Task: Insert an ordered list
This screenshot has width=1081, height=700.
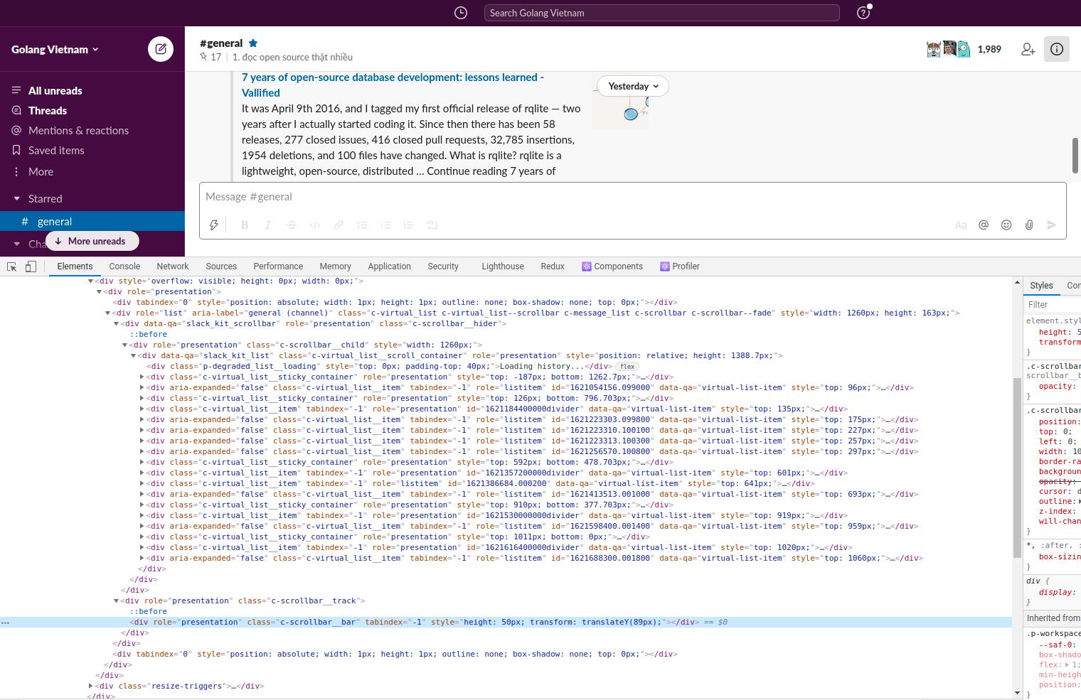Action: 362,225
